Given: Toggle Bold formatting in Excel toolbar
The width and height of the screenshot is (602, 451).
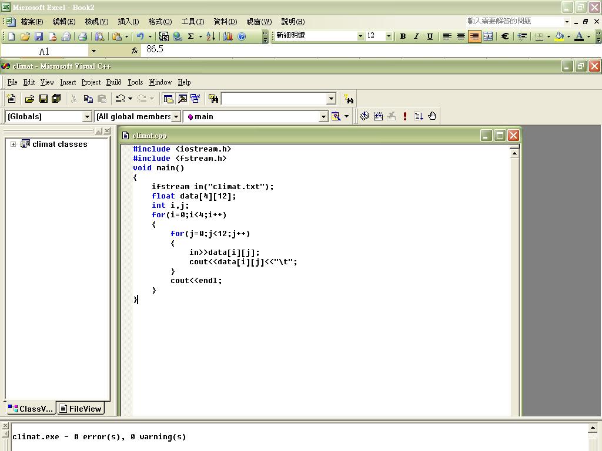Looking at the screenshot, I should click(403, 36).
